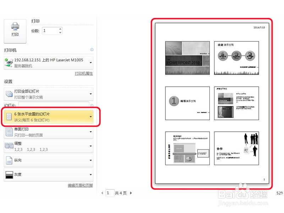This screenshot has width=284, height=213.
Task: Increase copies with the up spinner arrow
Action: pos(60,29)
